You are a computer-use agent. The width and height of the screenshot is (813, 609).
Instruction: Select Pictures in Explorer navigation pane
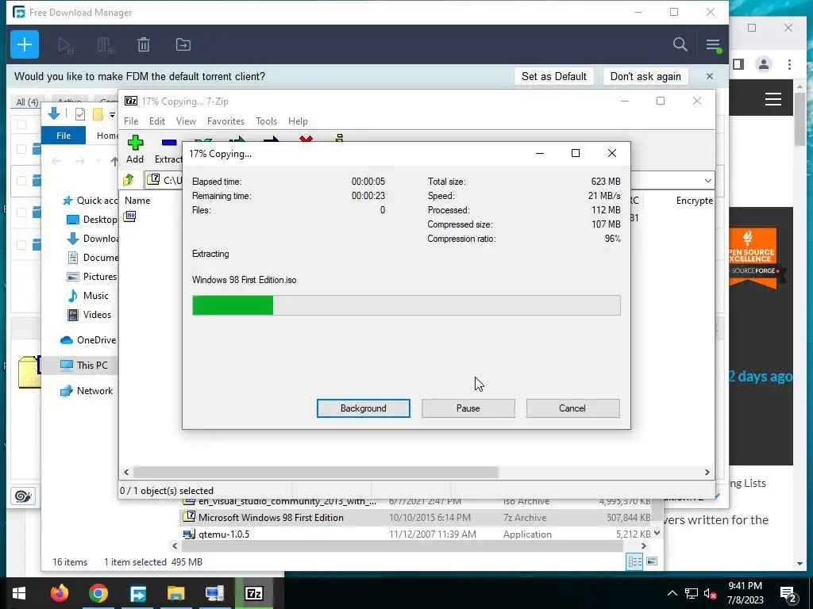(x=92, y=277)
